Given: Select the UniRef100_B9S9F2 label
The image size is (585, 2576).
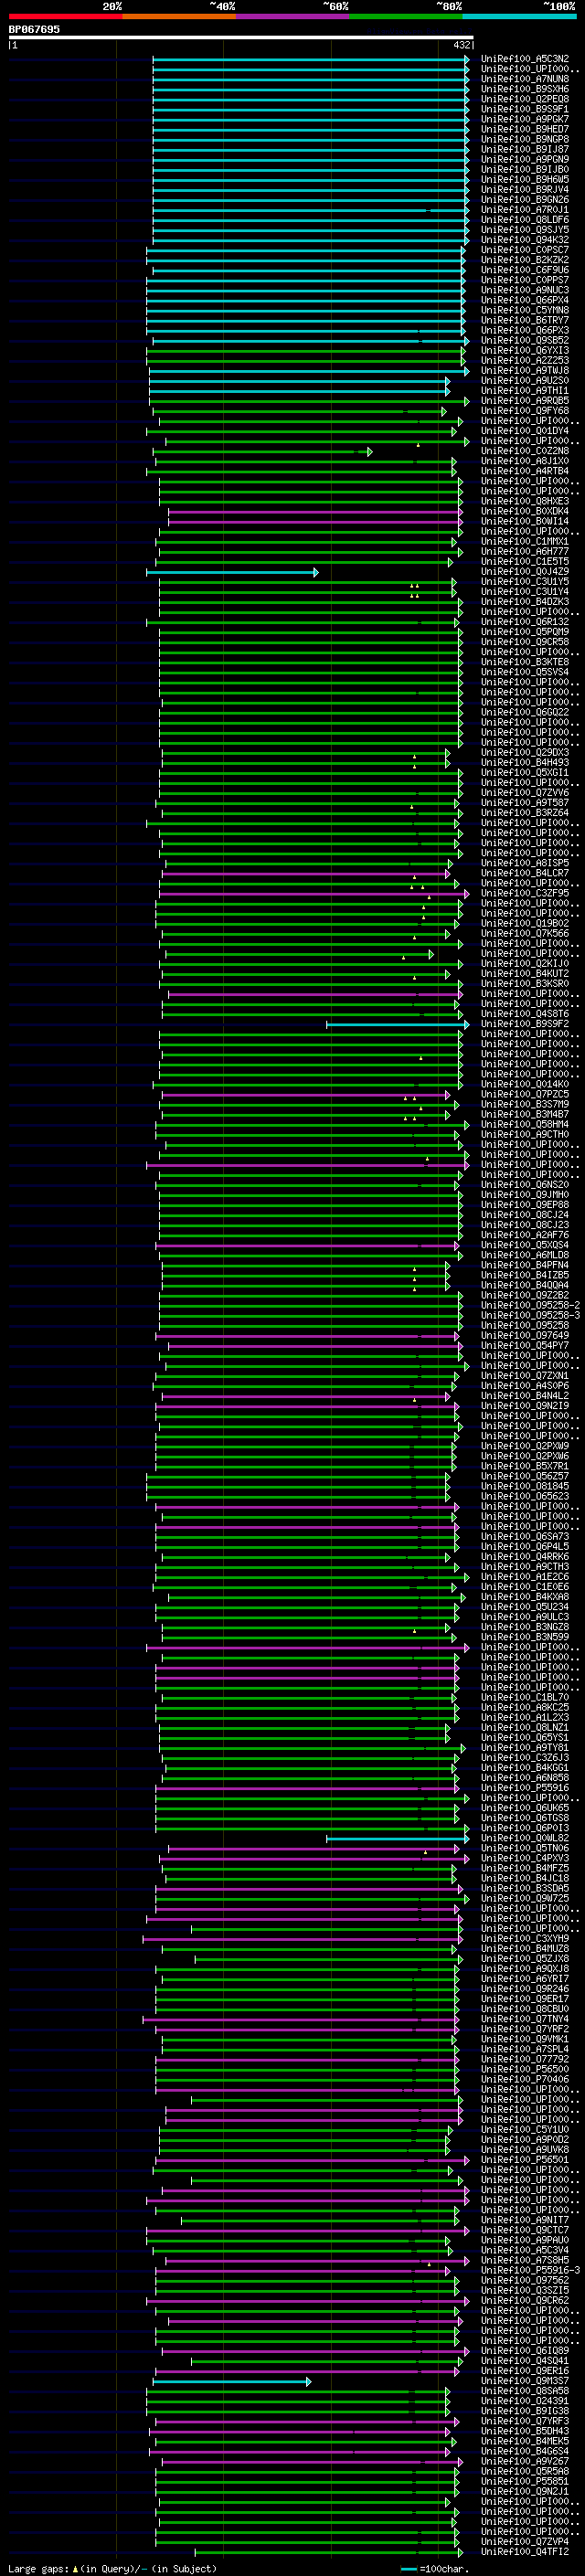Looking at the screenshot, I should [525, 1024].
